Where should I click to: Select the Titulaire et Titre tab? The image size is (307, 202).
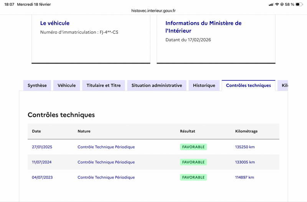point(104,85)
